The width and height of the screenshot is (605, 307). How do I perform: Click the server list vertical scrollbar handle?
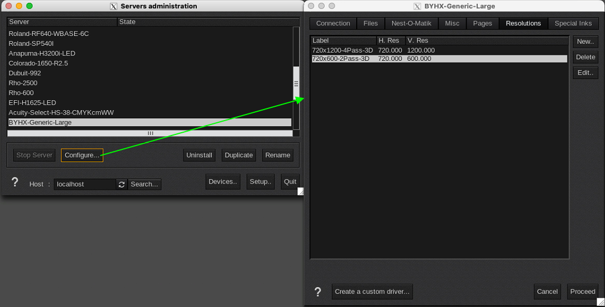click(x=296, y=83)
